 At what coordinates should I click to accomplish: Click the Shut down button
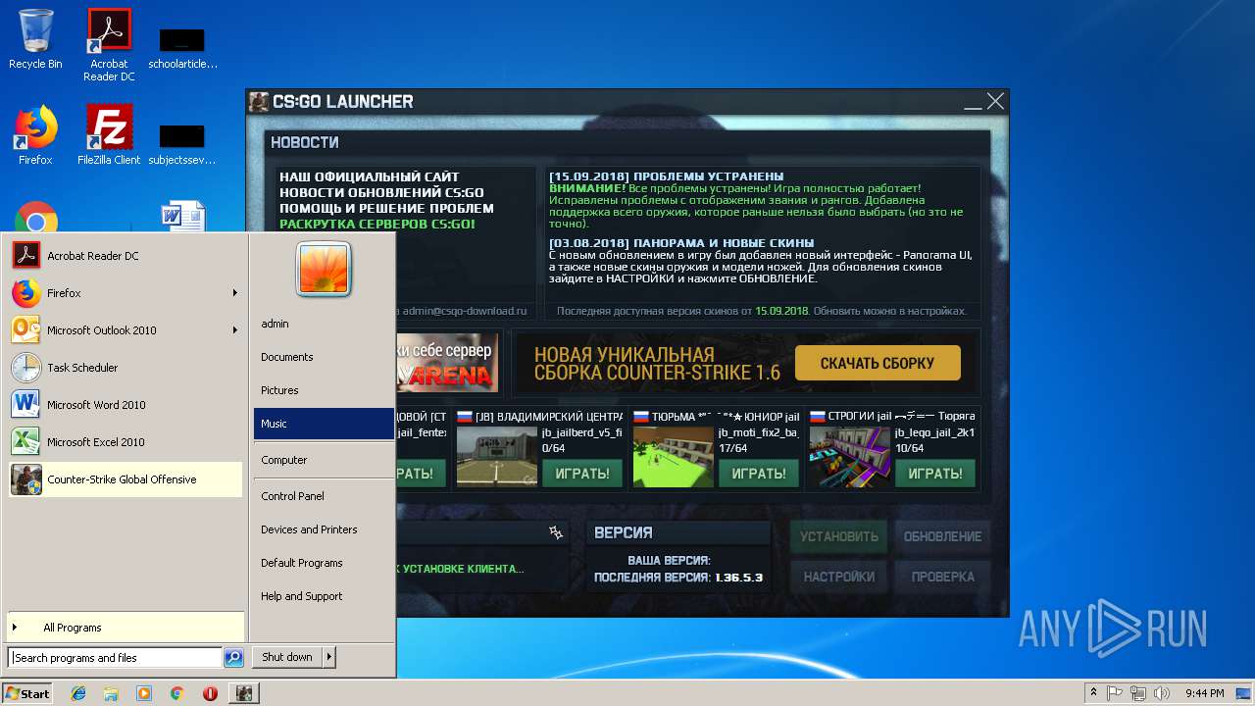tap(287, 657)
